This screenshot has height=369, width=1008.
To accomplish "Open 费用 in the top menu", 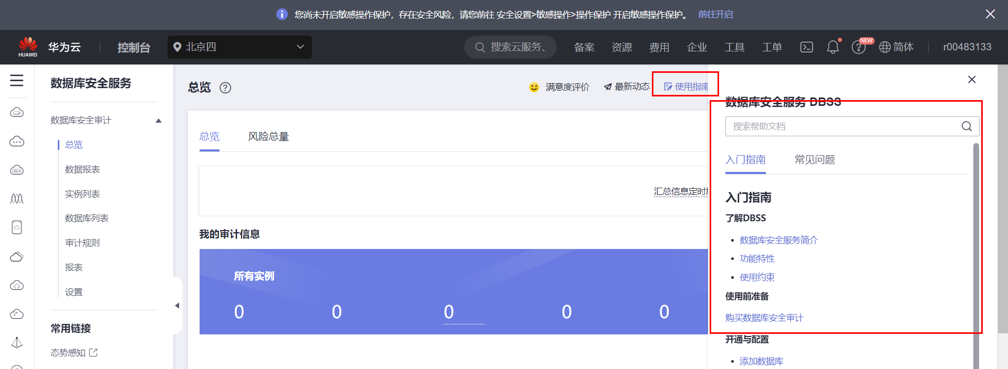I will 659,47.
